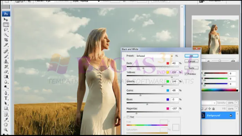Select the Slice tool
The height and width of the screenshot is (136, 242).
[x=6, y=45]
